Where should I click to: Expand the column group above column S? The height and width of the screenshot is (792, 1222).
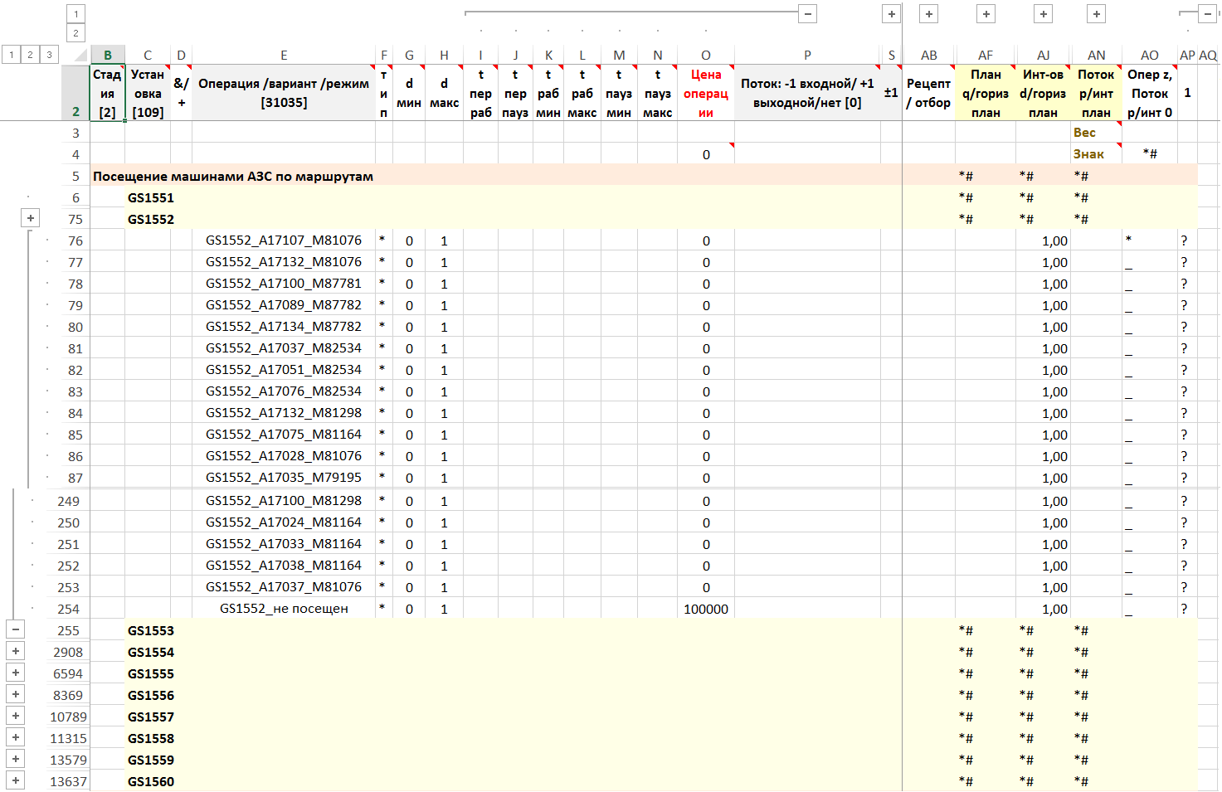point(891,14)
